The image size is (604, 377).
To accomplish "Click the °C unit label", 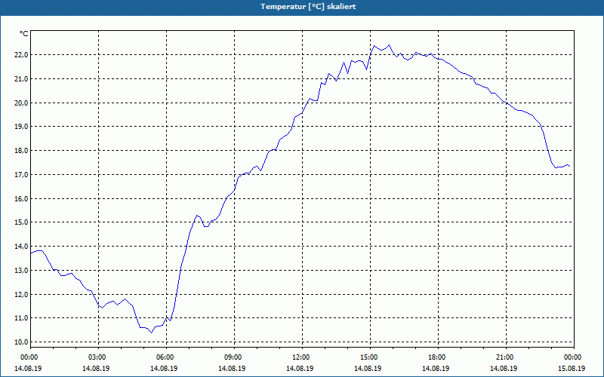I will click(24, 34).
